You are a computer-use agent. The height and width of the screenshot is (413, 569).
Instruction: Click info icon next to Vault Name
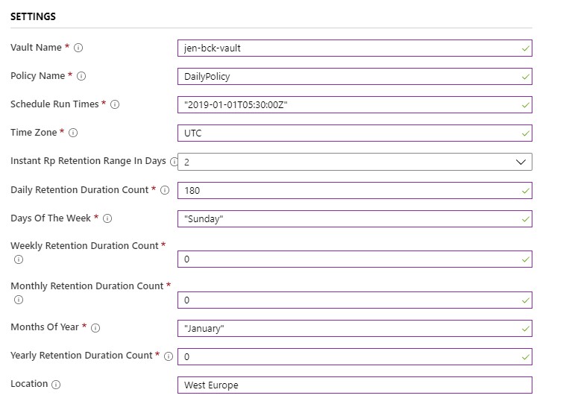pyautogui.click(x=78, y=48)
